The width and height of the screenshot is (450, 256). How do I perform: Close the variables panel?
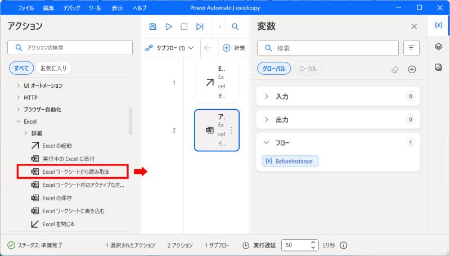point(414,26)
